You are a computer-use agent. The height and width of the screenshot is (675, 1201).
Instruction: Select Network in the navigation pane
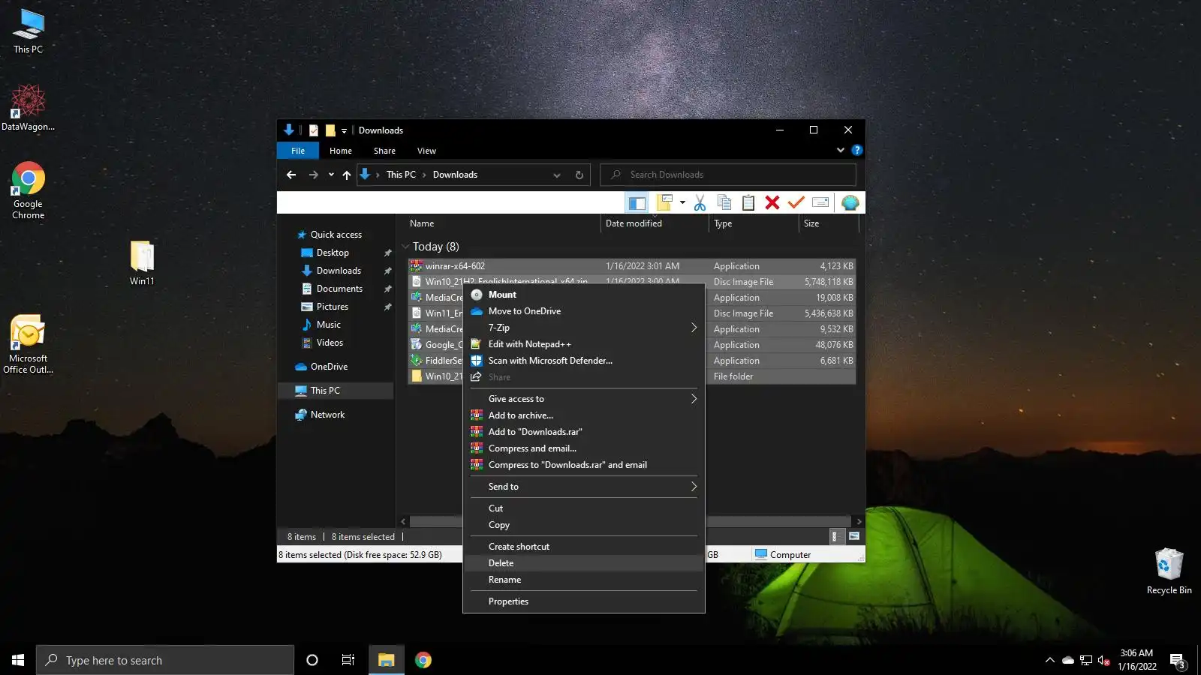tap(327, 415)
